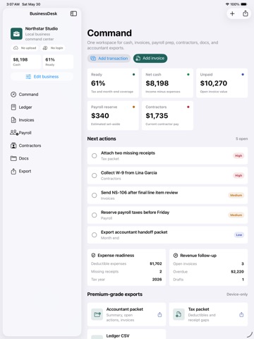Click the Contractors person icon in sidebar
The width and height of the screenshot is (254, 339).
pyautogui.click(x=13, y=145)
